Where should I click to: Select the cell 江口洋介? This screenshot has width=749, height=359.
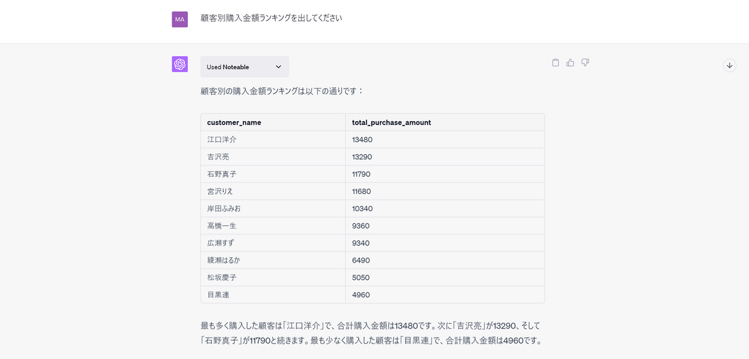[x=273, y=140]
